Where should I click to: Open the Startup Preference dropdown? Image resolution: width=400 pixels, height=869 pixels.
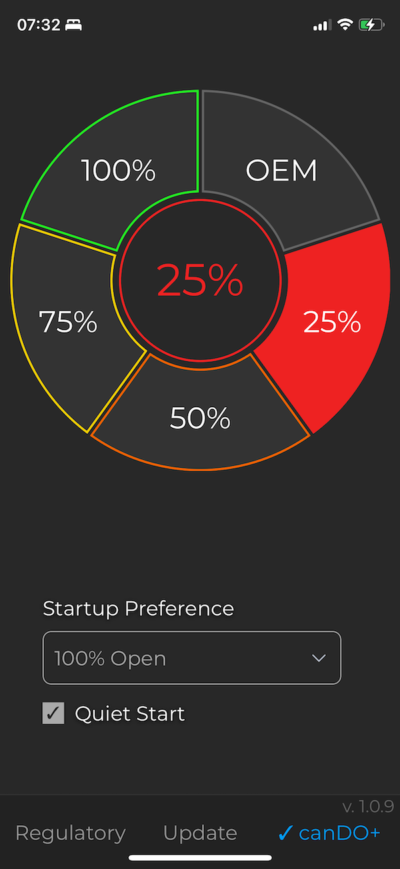coord(191,658)
